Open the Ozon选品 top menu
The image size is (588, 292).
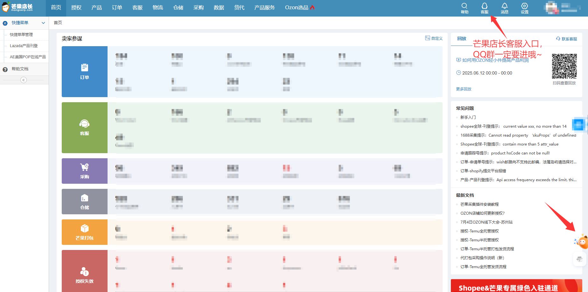point(299,8)
